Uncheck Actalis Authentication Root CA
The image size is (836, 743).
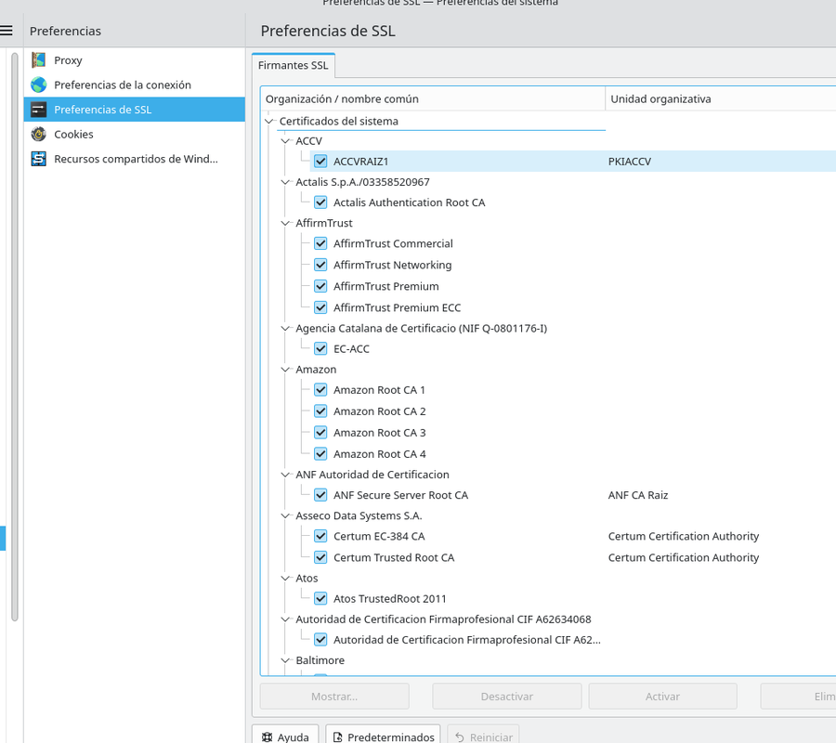[x=320, y=202]
